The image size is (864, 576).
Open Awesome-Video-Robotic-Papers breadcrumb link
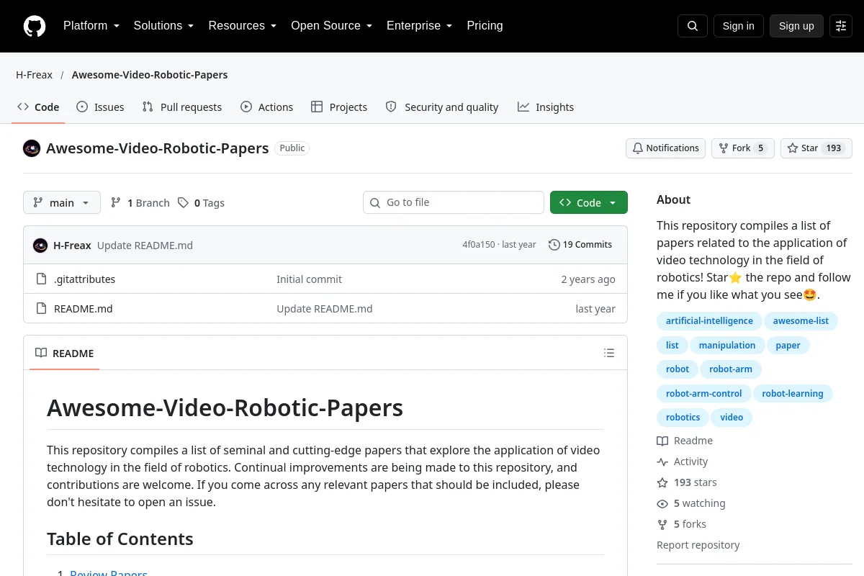(x=150, y=75)
